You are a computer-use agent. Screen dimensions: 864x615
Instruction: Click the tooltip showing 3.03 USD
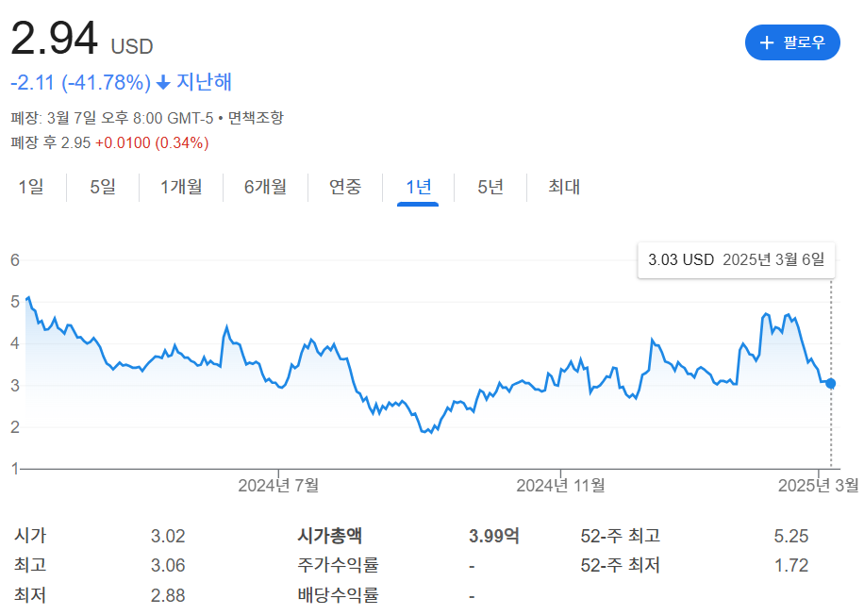coord(737,259)
